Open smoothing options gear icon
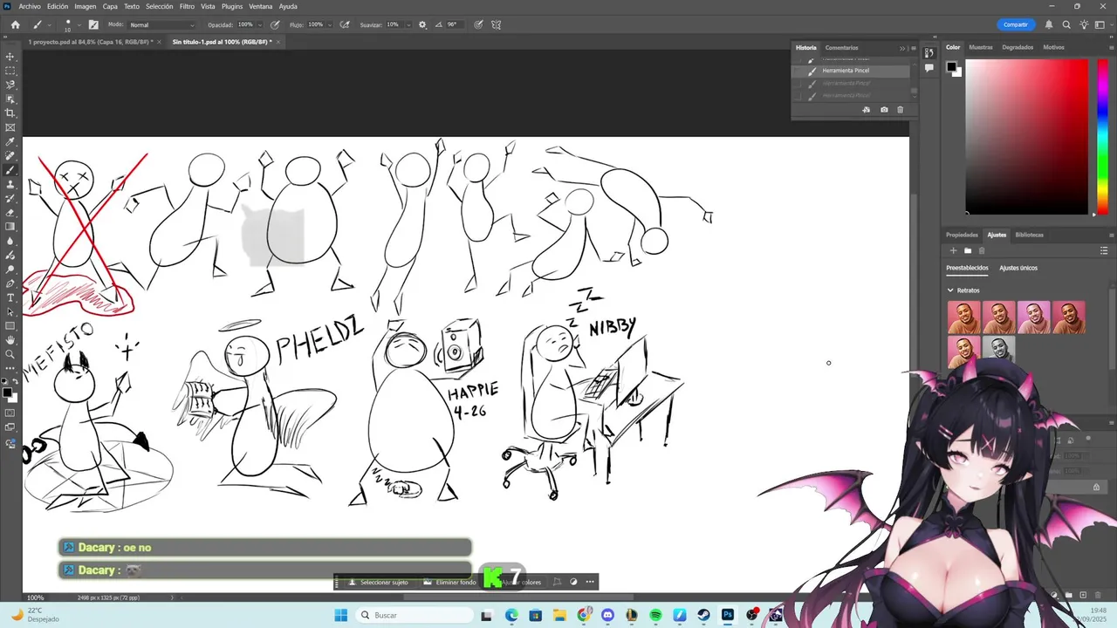Screen dimensions: 1117x628 click(x=423, y=24)
